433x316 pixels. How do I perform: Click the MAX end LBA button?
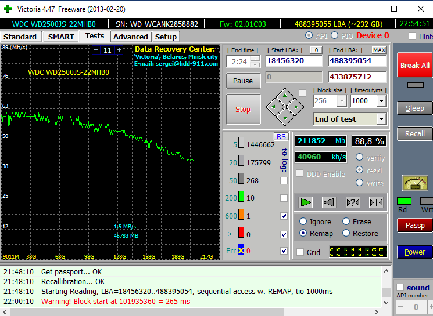click(x=379, y=50)
